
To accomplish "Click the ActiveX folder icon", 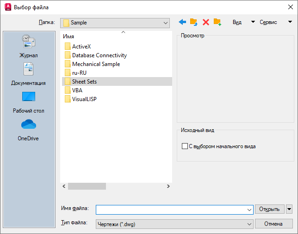I will pyautogui.click(x=68, y=46).
